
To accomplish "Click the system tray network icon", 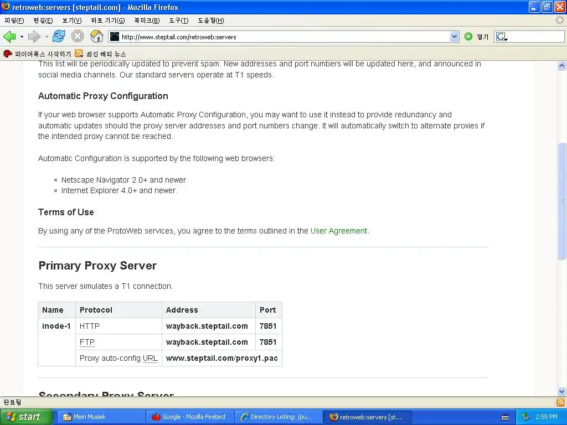I will (525, 417).
